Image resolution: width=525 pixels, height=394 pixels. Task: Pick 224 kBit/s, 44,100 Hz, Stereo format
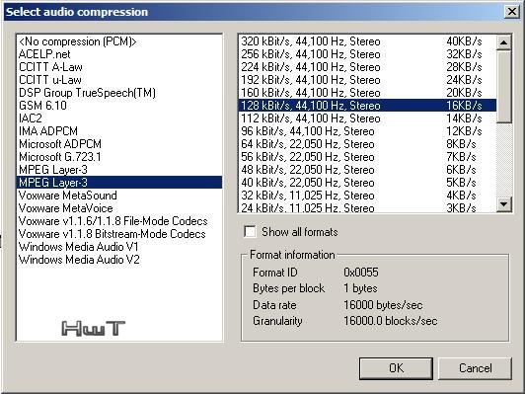point(367,67)
